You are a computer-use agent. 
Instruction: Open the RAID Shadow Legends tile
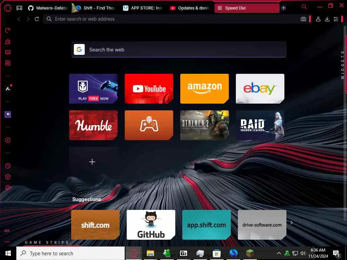260,125
